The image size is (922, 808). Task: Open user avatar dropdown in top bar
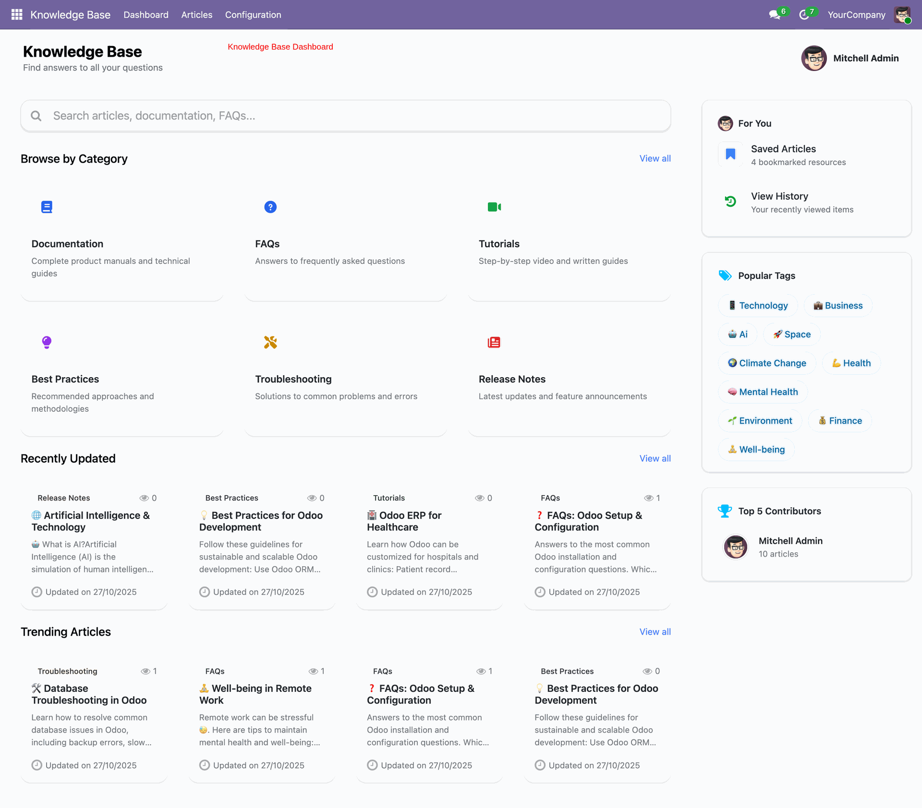click(902, 15)
